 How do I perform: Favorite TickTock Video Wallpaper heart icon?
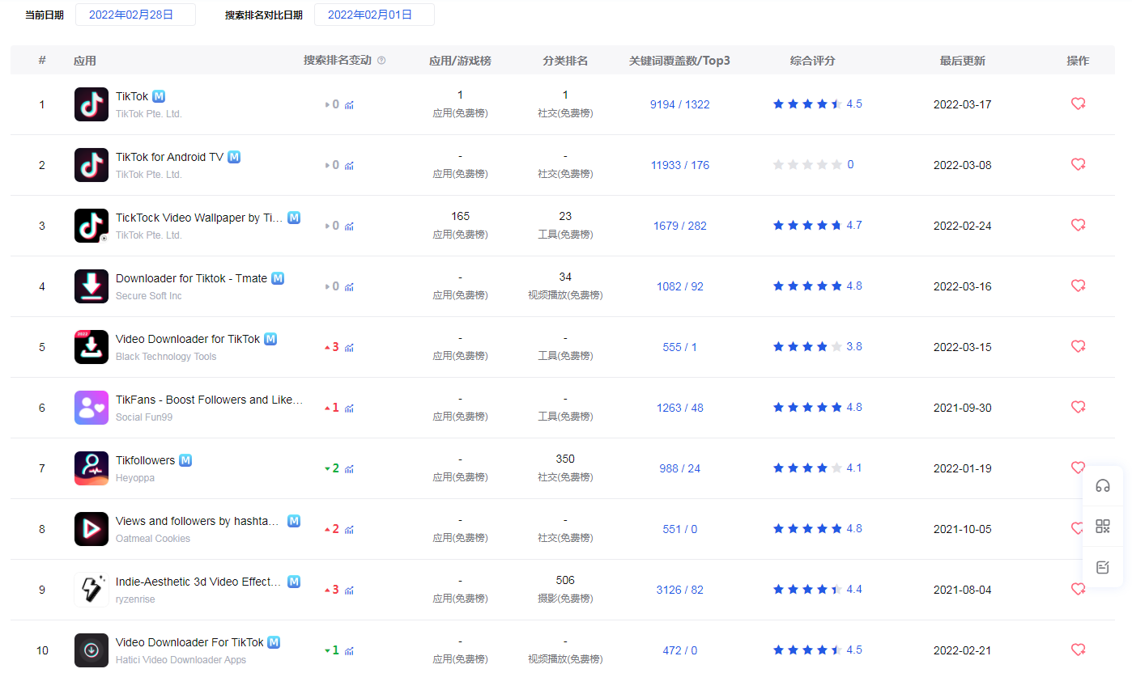tap(1078, 225)
